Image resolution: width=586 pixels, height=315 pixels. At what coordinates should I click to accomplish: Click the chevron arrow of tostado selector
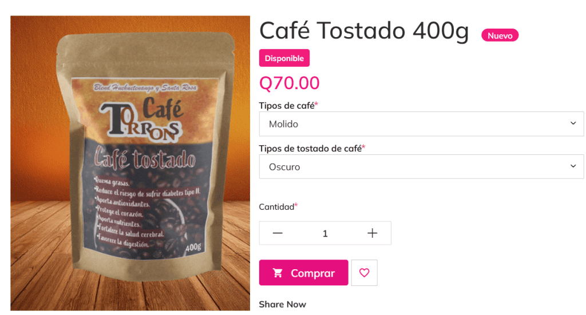click(x=573, y=166)
